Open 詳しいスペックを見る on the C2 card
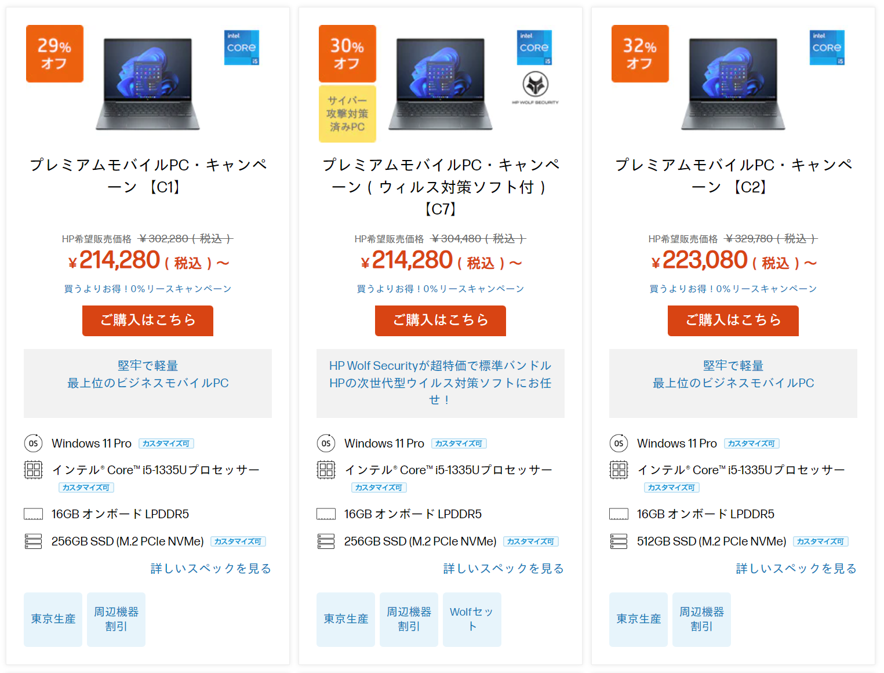The image size is (884, 673). click(x=795, y=569)
